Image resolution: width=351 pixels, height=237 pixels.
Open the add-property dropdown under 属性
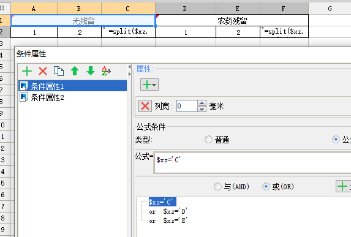tap(149, 85)
